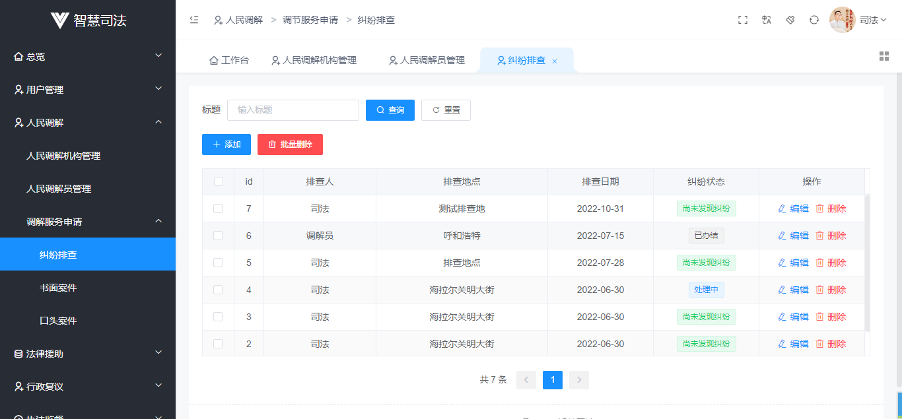The image size is (902, 419).
Task: Click the user avatar picture
Action: (842, 20)
